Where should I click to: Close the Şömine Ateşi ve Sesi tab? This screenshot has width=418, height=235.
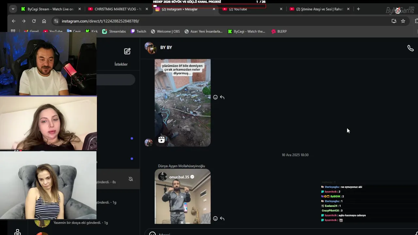coord(348,9)
